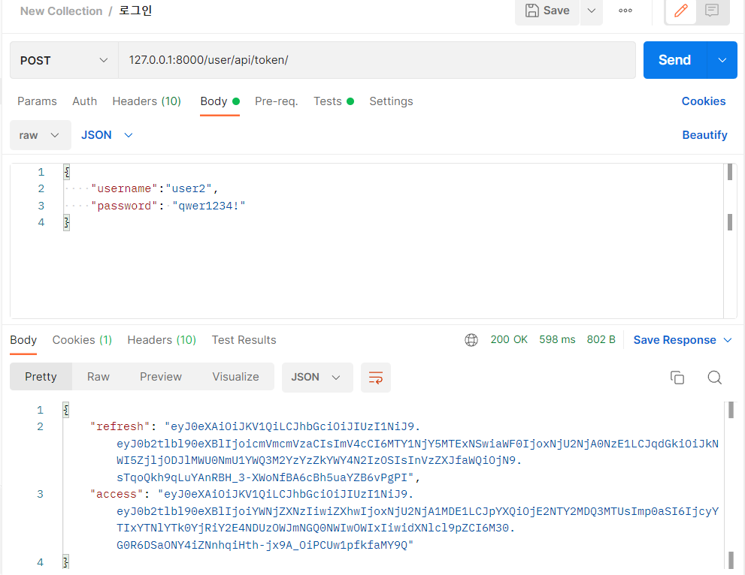
Task: Click the Cookies link
Action: 703,101
